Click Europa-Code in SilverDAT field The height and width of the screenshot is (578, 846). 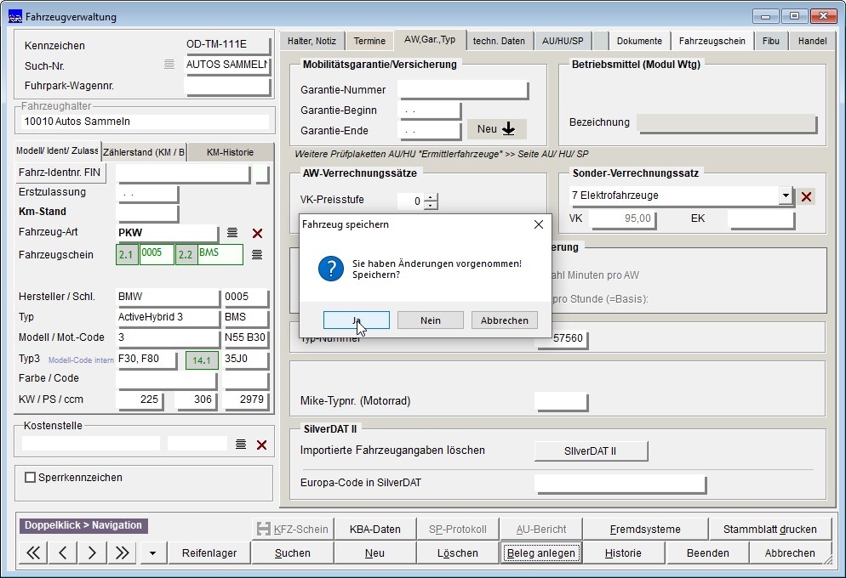(x=620, y=483)
